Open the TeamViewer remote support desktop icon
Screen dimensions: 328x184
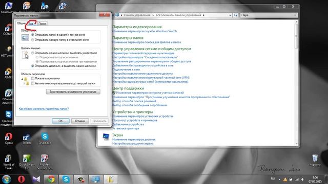(8, 119)
